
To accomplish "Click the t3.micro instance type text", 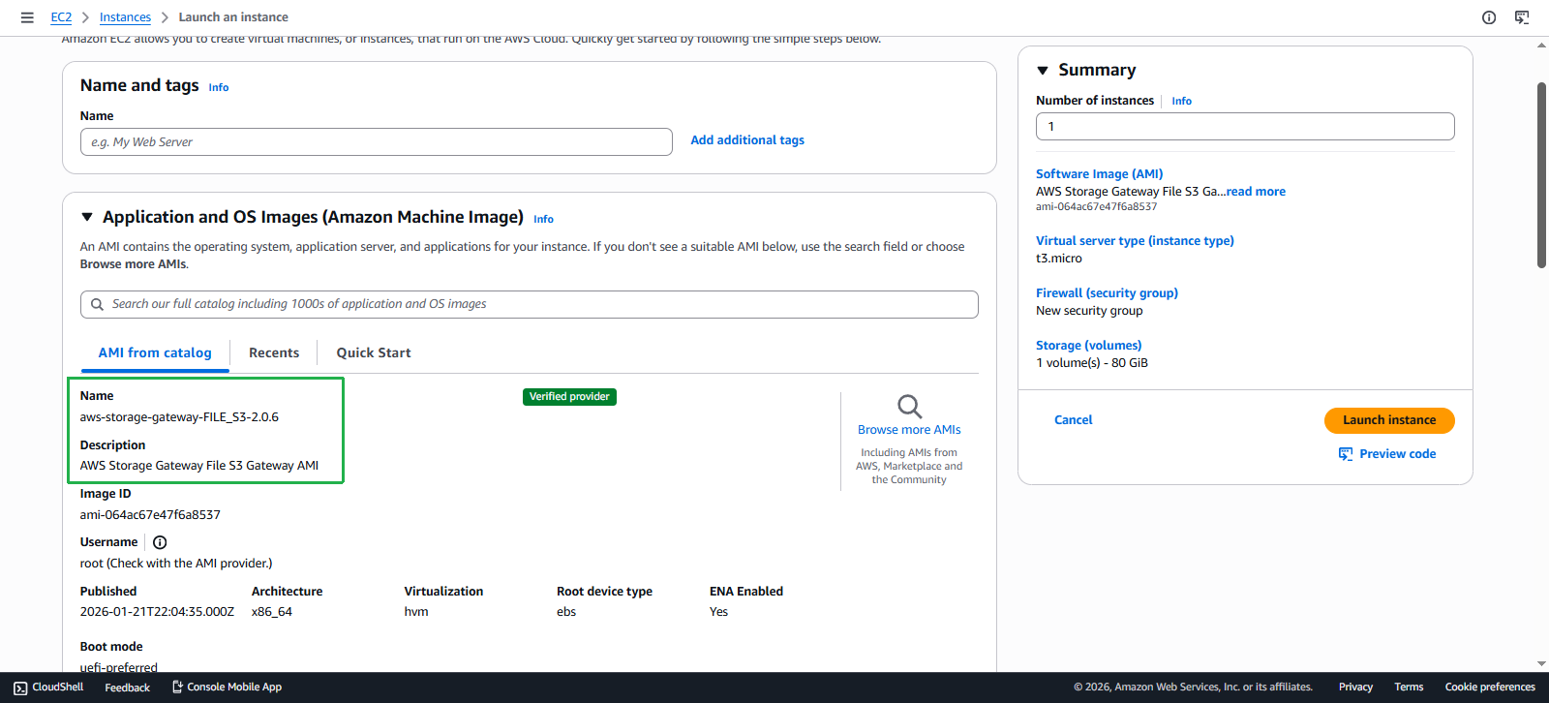I will (x=1059, y=259).
